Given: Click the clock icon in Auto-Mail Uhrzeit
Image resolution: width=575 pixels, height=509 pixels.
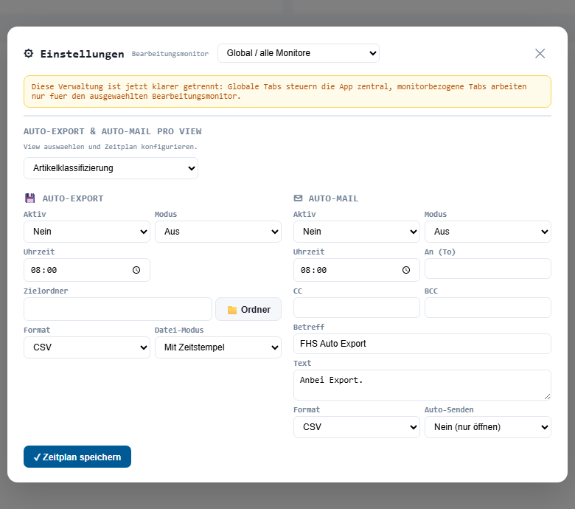Looking at the screenshot, I should pyautogui.click(x=406, y=270).
